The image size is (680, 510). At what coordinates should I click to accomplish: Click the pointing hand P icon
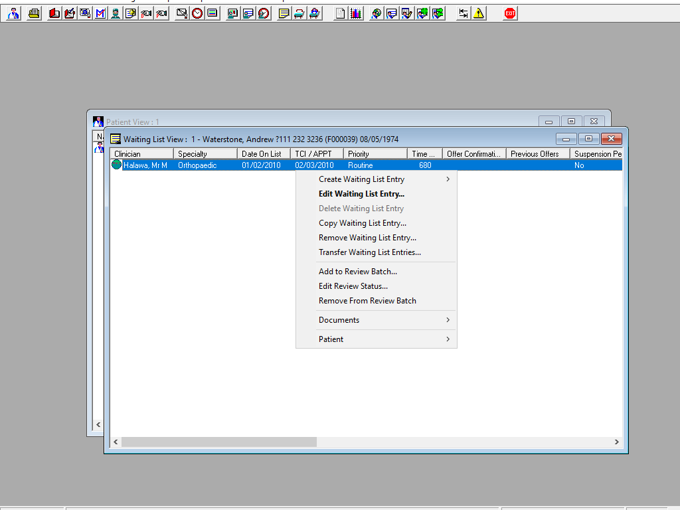click(161, 13)
